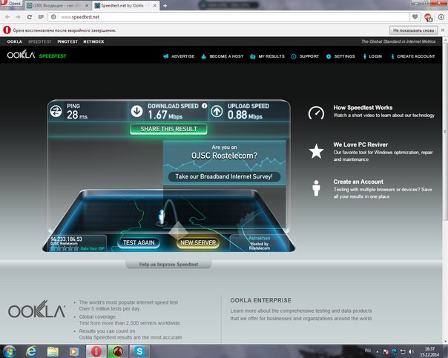Click person icon beside Create an Account
Viewport: 448px width, 358px height.
coord(316,188)
